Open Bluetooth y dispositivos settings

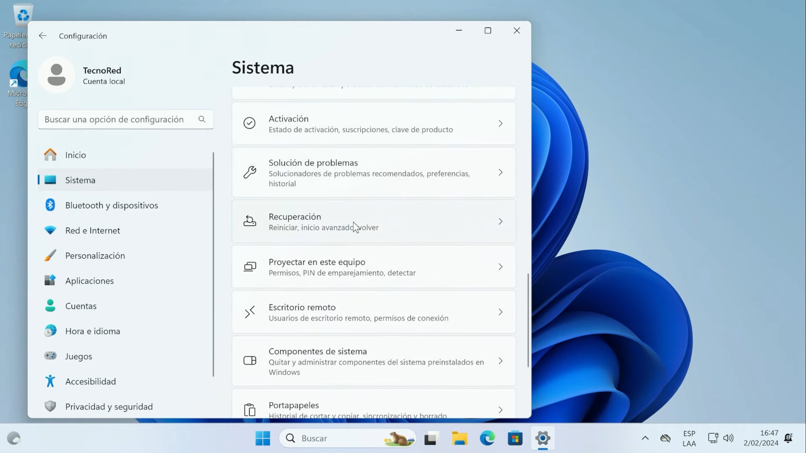point(110,205)
